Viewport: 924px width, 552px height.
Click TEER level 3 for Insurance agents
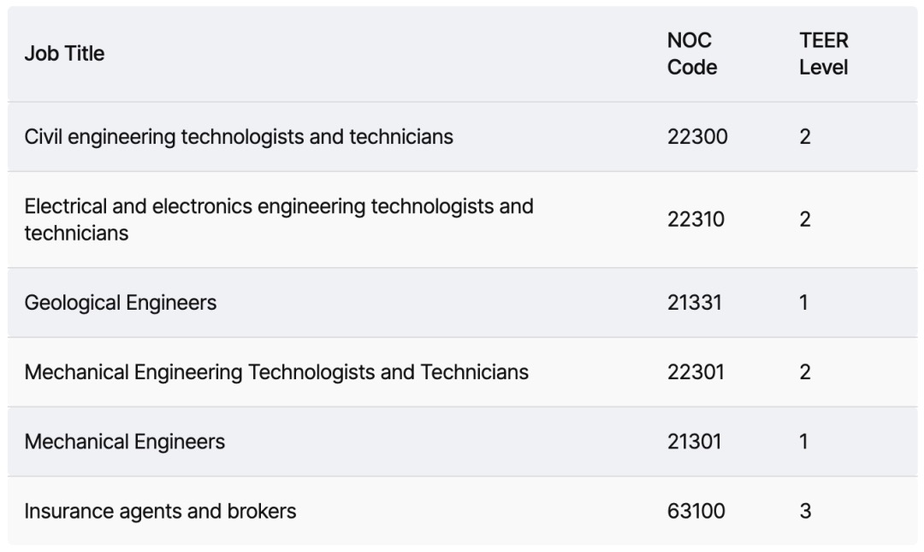(805, 511)
